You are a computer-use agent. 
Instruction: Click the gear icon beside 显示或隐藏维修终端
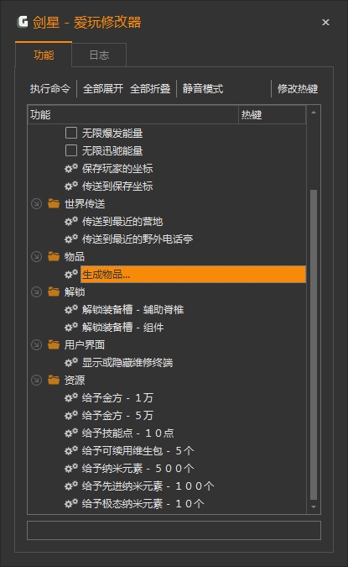pyautogui.click(x=71, y=362)
